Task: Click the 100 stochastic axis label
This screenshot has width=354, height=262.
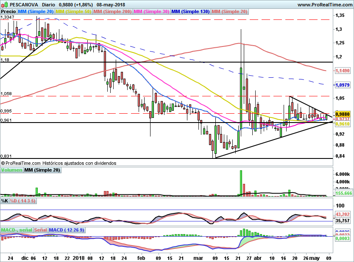Action: 340,205
